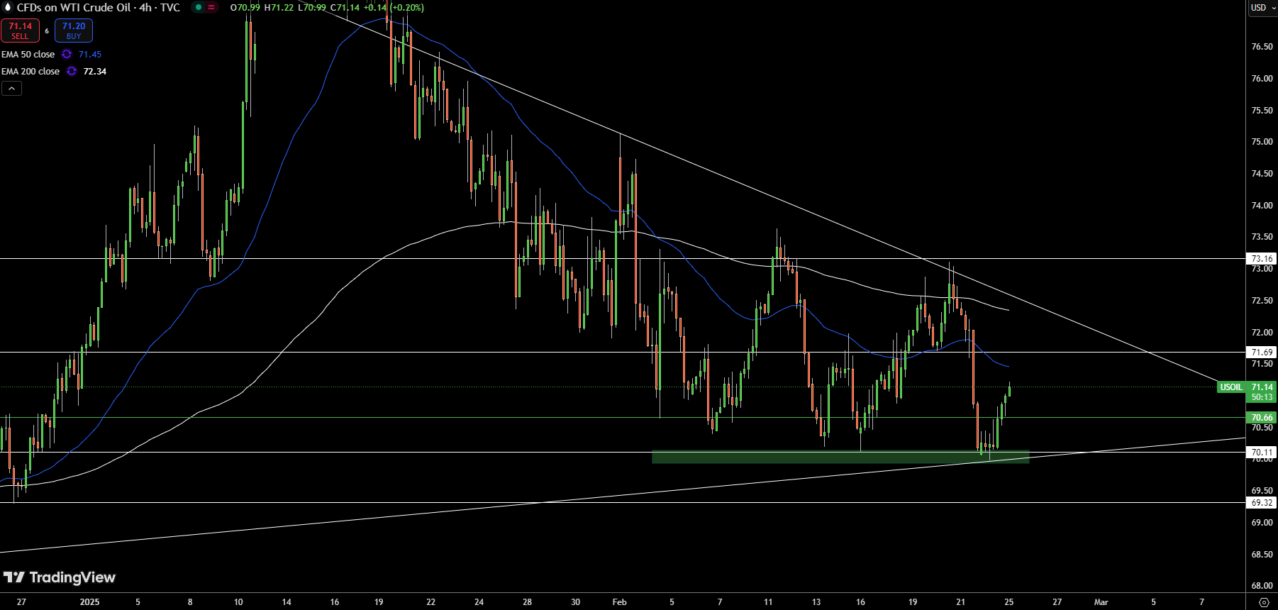Click the Feb label on time axis
1278x610 pixels.
click(x=620, y=602)
